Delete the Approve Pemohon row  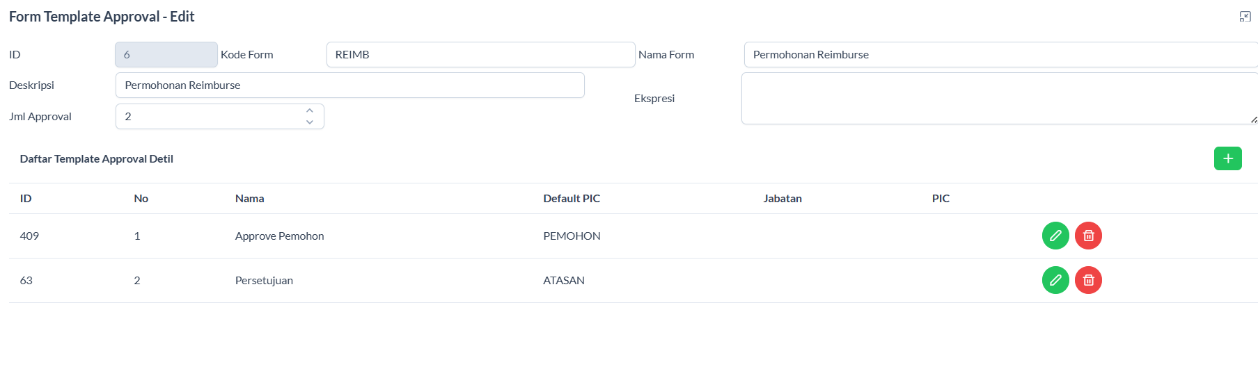tap(1088, 236)
